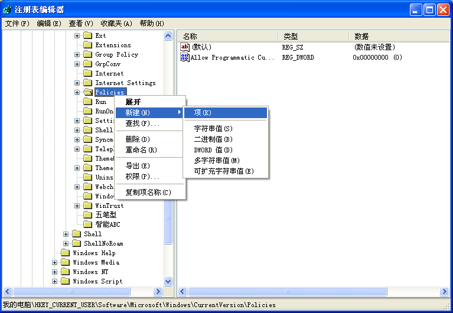Select 多字符串值(M) in the submenu
This screenshot has width=453, height=313.
(226, 161)
